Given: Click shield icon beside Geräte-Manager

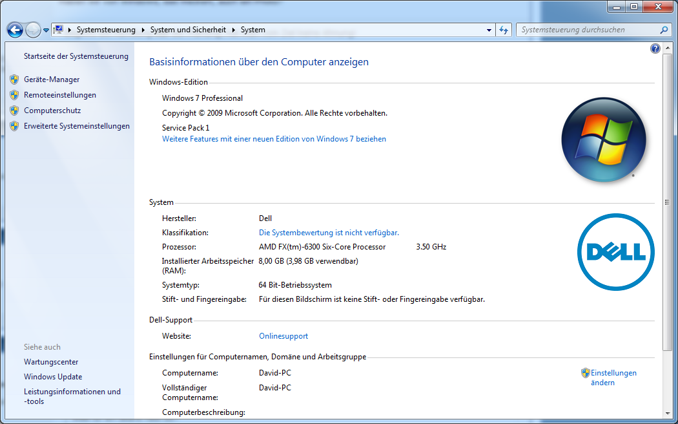Looking at the screenshot, I should click(14, 79).
